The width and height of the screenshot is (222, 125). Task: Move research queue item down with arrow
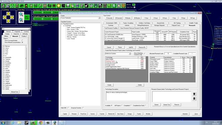(x=194, y=99)
